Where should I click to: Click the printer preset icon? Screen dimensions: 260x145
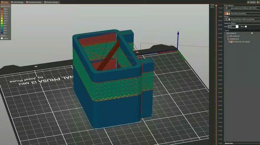(226, 19)
